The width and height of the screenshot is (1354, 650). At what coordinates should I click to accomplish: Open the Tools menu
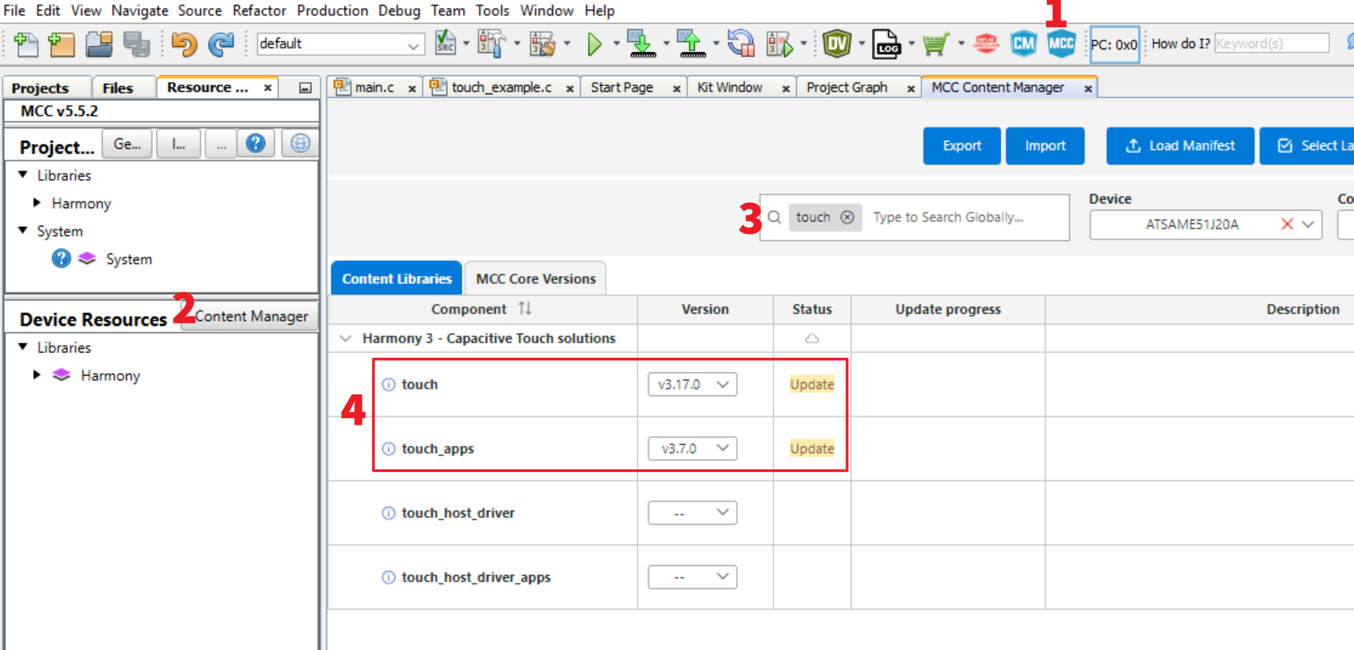coord(492,10)
